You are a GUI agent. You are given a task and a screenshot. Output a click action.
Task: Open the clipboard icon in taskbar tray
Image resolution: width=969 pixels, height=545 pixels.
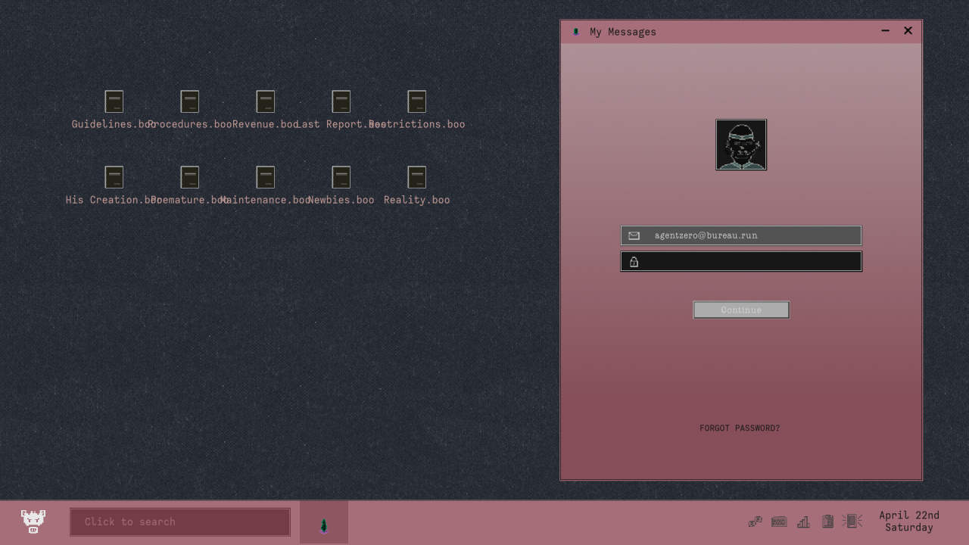click(827, 522)
